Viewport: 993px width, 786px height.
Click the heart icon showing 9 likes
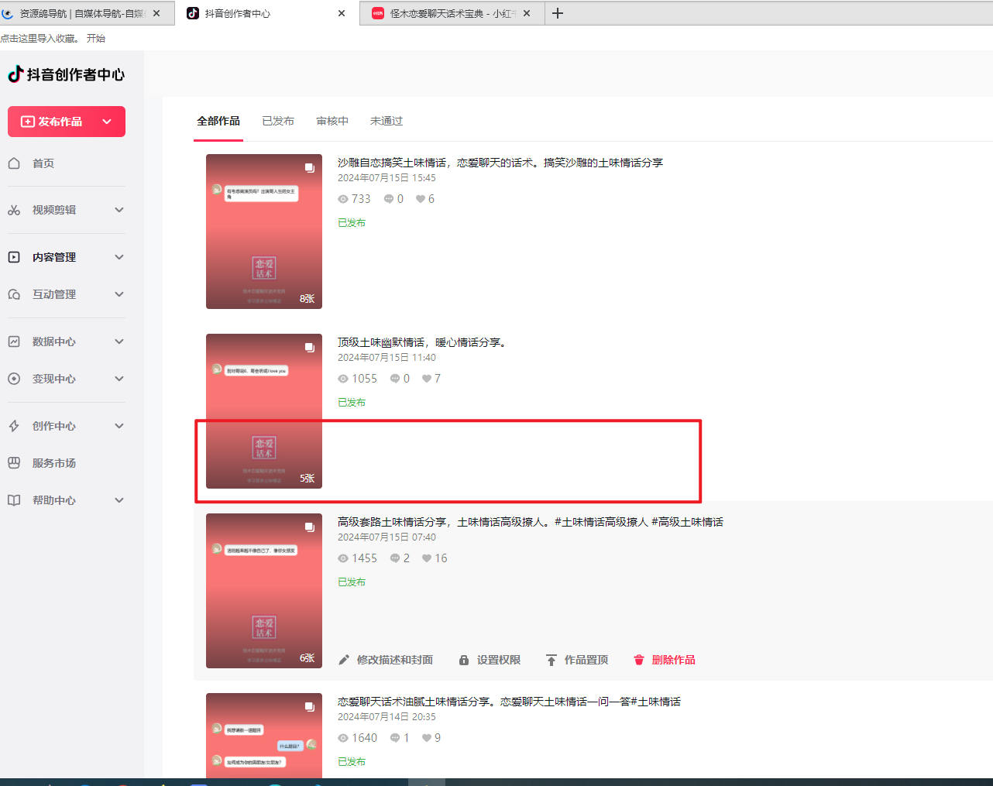click(x=427, y=738)
